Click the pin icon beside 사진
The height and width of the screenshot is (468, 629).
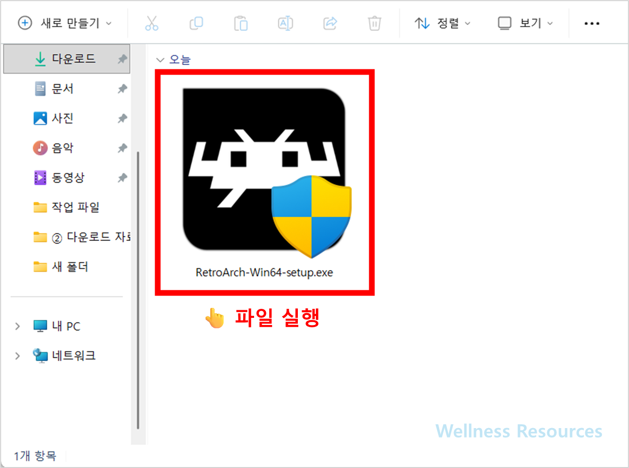point(122,118)
